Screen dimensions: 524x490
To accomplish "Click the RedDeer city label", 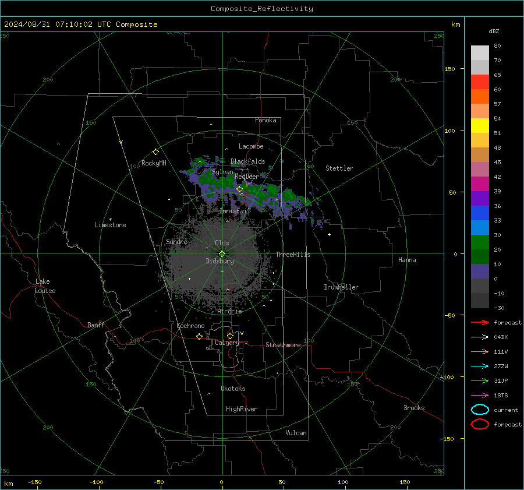I will (247, 177).
